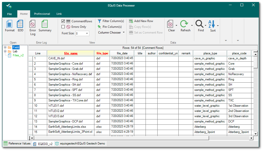Enable the Errors Only checkbox
The width and height of the screenshot is (263, 151).
click(x=63, y=27)
